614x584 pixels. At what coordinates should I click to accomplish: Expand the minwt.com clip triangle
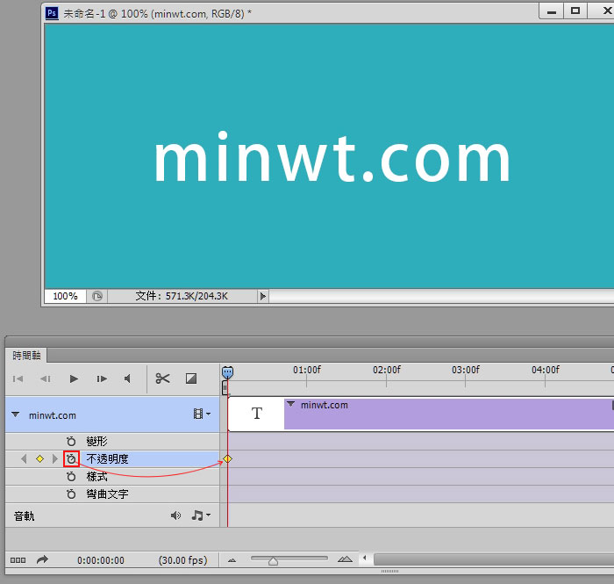pyautogui.click(x=290, y=404)
